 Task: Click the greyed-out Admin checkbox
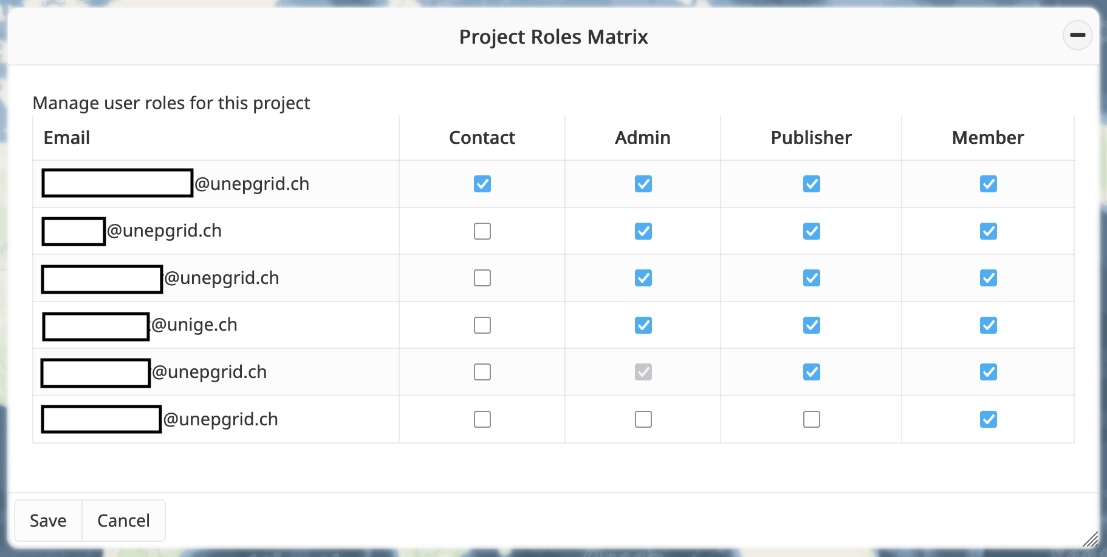[643, 372]
